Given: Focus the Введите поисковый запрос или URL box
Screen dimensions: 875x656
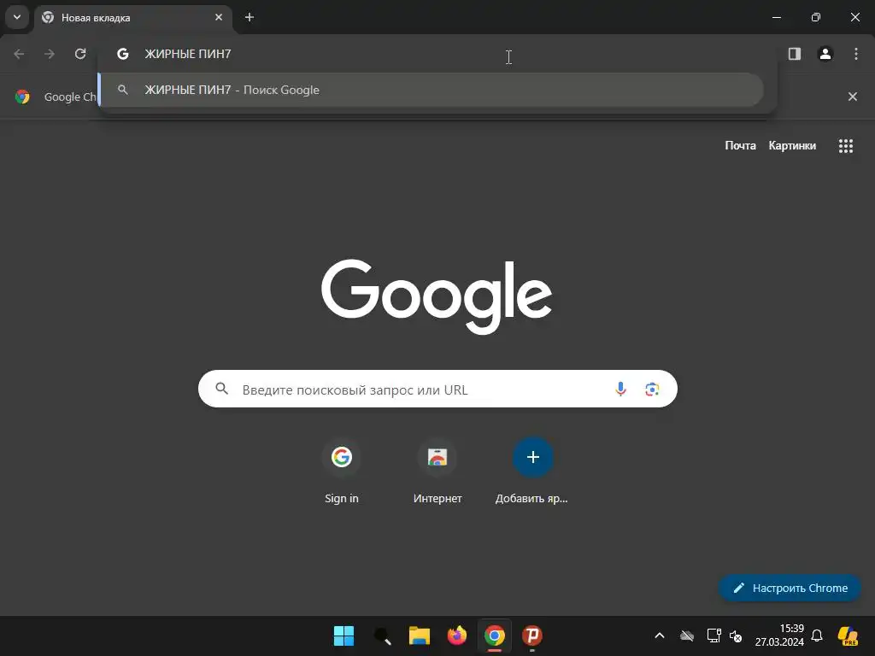Looking at the screenshot, I should pos(437,389).
